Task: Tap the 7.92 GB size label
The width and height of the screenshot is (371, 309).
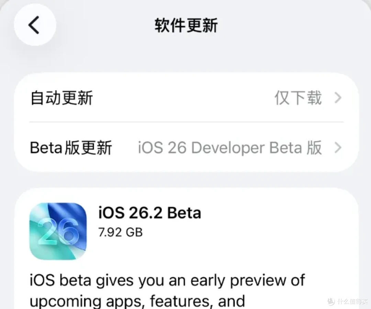Action: [120, 232]
